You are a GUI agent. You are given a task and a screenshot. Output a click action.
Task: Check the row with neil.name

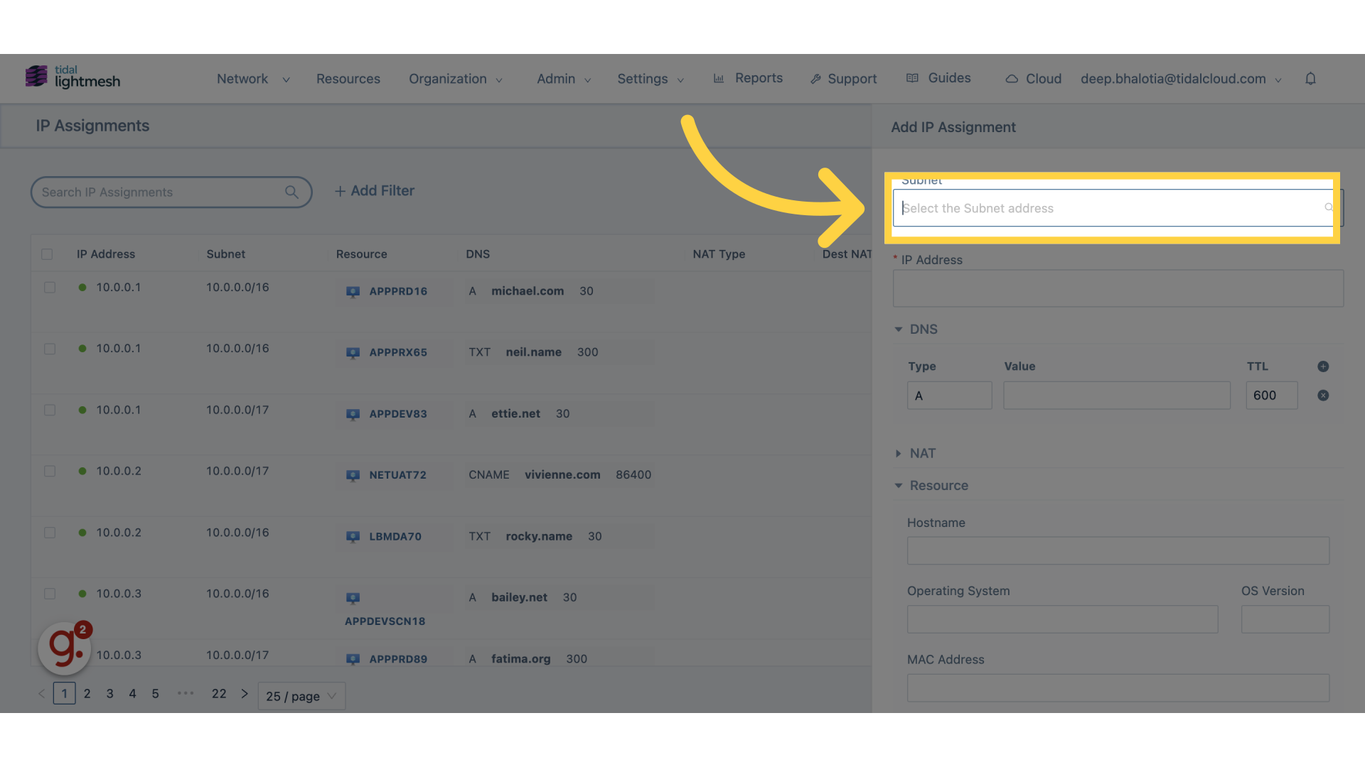[x=50, y=349]
